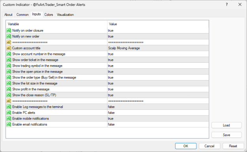Click the icon beside Enable email notifications
247x152 pixels.
coord(9,124)
